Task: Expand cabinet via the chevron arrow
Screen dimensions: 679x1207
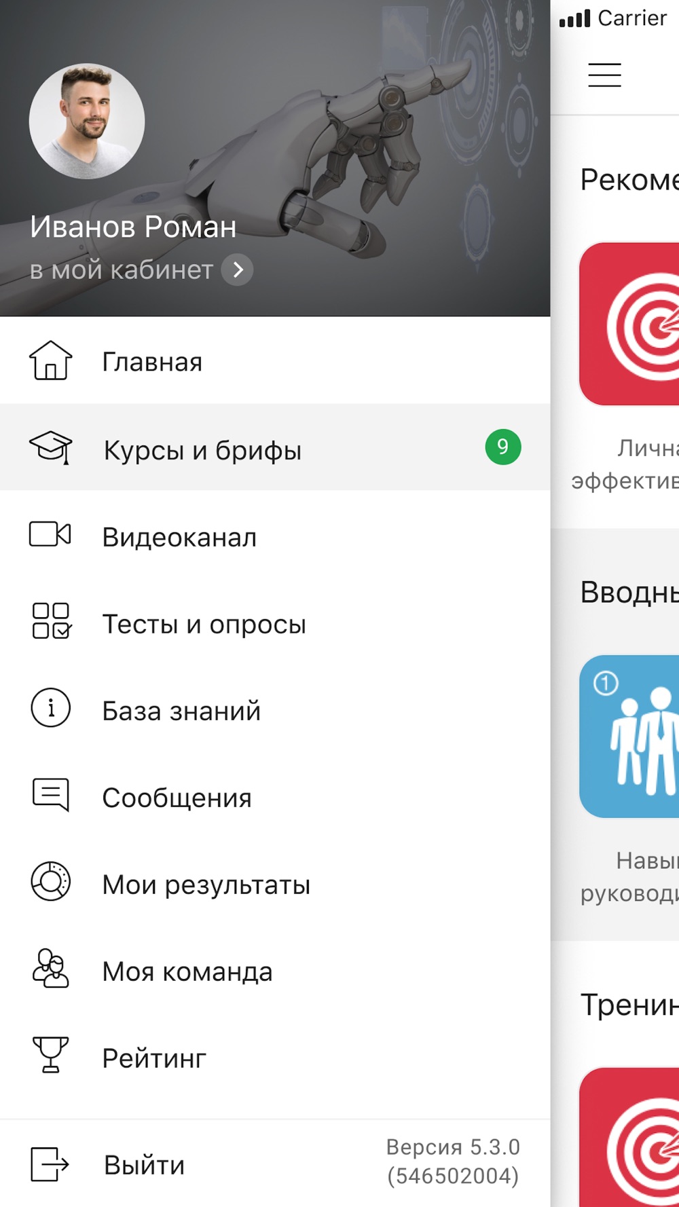Action: [x=238, y=270]
